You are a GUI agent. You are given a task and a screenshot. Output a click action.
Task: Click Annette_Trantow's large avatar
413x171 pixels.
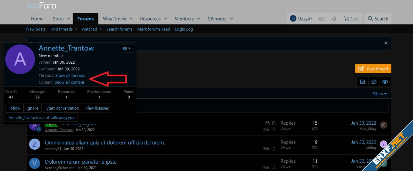click(x=20, y=59)
